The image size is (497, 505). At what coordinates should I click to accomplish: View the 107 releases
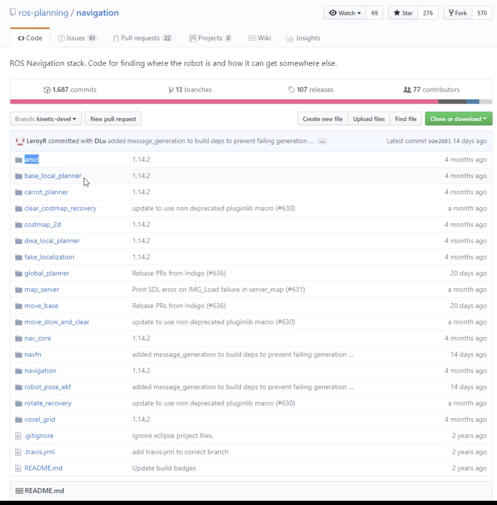[311, 90]
